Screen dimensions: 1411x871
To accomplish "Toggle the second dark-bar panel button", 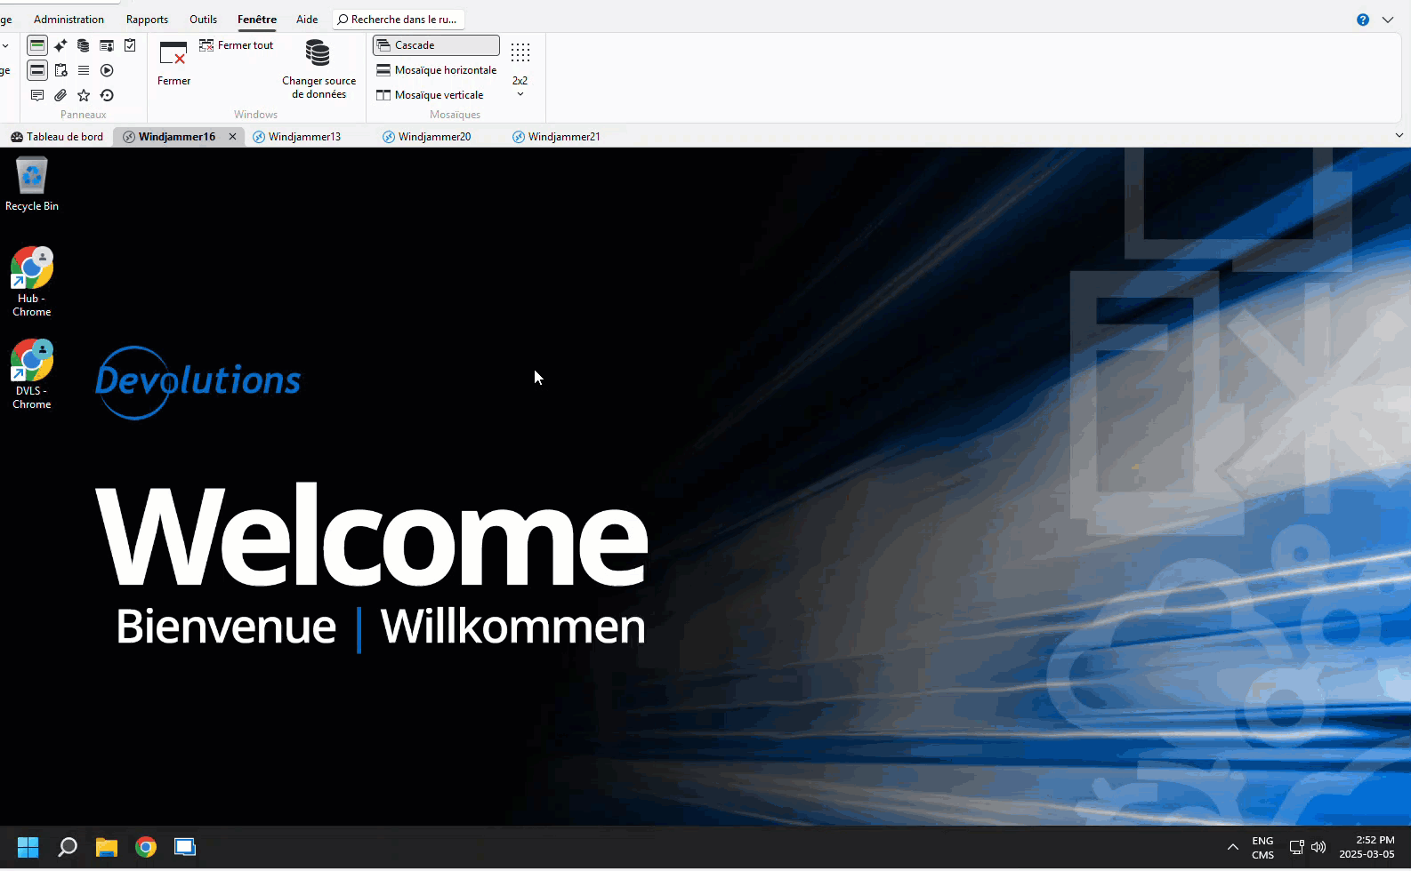I will 37,70.
